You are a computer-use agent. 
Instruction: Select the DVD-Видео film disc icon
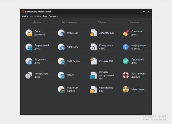pos(61,61)
